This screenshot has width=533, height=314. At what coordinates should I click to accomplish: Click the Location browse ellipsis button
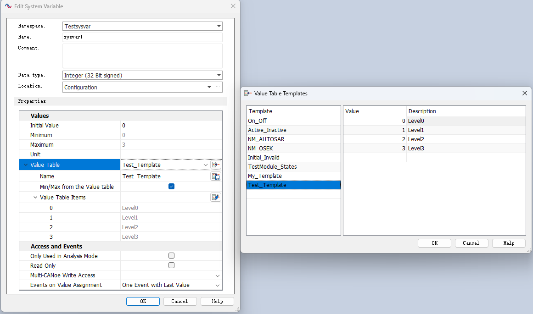point(218,87)
